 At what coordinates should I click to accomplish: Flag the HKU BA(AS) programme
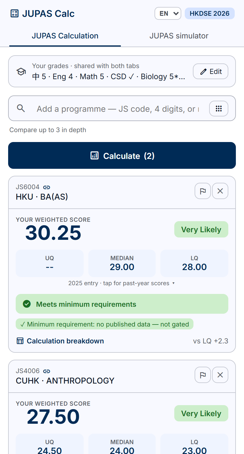[203, 191]
